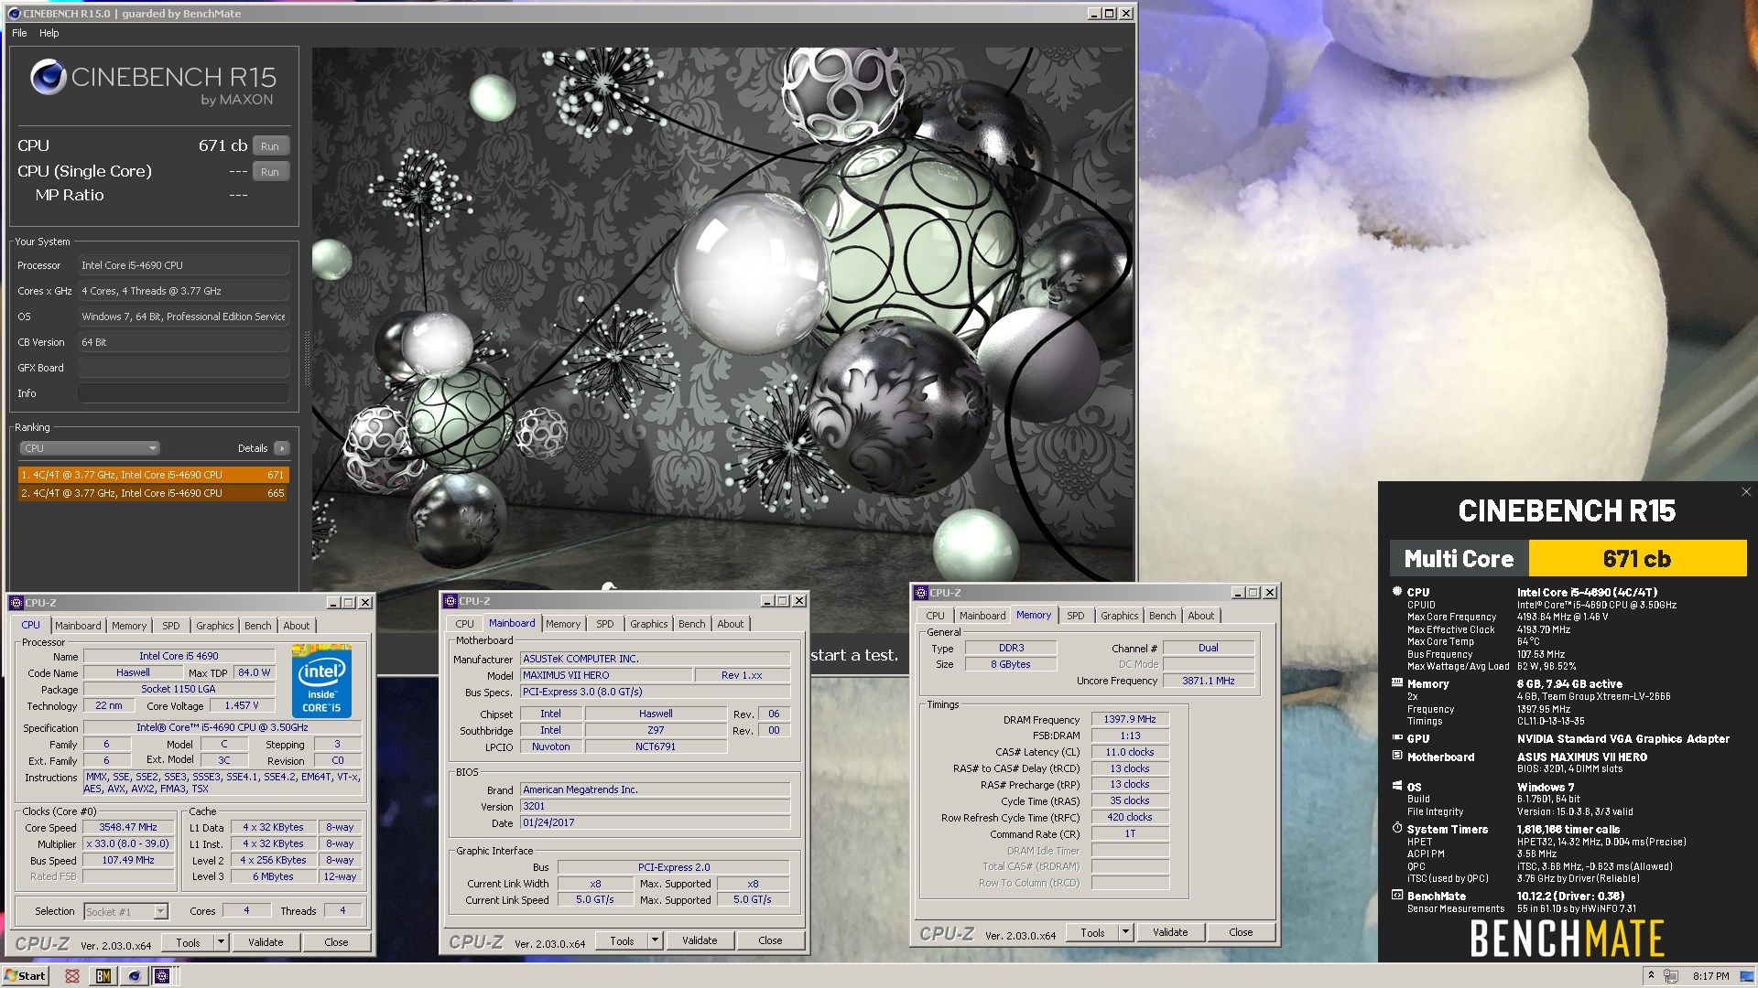Select ranking row scoring 665
This screenshot has height=988, width=1758.
(x=154, y=493)
